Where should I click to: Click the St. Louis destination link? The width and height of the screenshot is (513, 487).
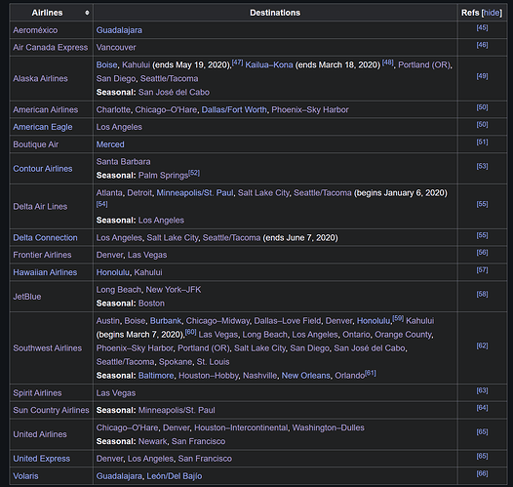[213, 362]
